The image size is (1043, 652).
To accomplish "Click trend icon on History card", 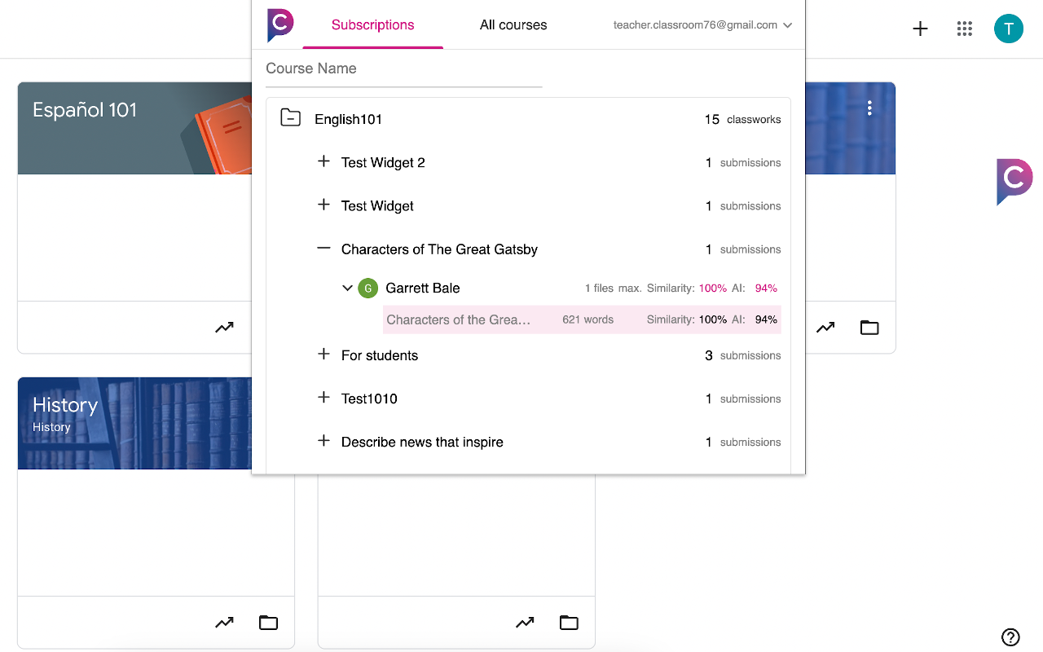I will (x=224, y=622).
